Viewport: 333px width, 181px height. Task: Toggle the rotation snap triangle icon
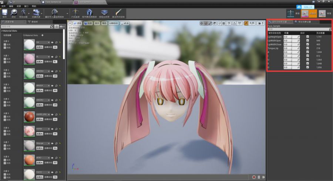click(234, 23)
